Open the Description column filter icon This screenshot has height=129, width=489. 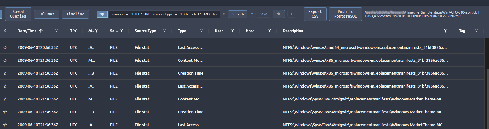tap(446, 31)
